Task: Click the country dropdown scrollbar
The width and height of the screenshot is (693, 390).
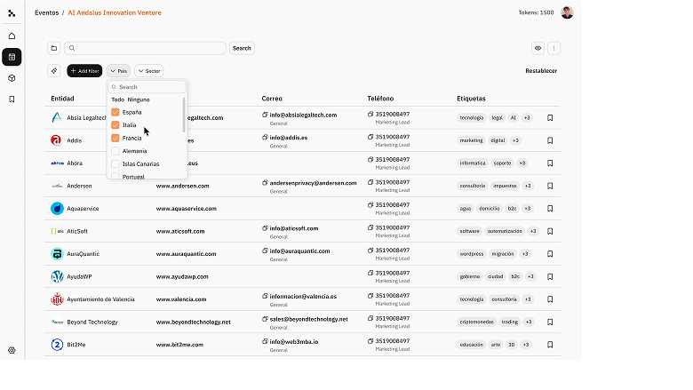Action: [x=184, y=115]
